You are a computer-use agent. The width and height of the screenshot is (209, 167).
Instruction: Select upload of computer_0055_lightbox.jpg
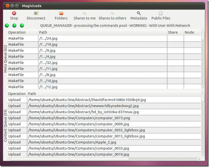(x=104, y=130)
